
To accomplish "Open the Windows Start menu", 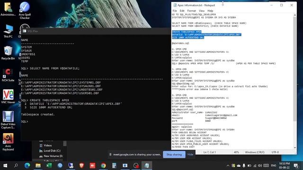I will 5,165.
